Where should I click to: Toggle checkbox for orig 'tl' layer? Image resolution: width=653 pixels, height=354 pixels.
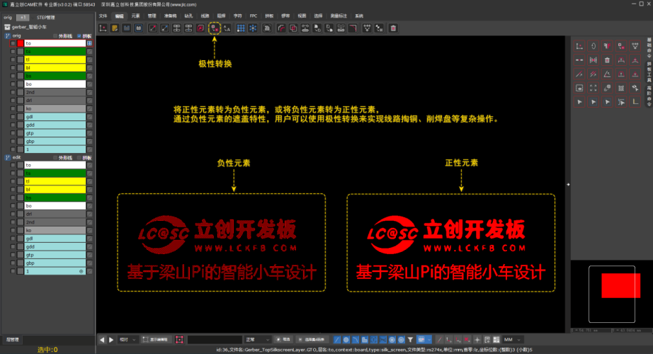[13, 59]
